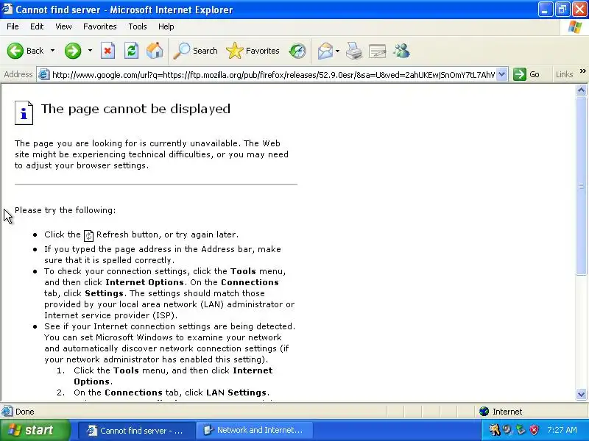Open the View menu
This screenshot has height=441, width=589.
coord(63,26)
